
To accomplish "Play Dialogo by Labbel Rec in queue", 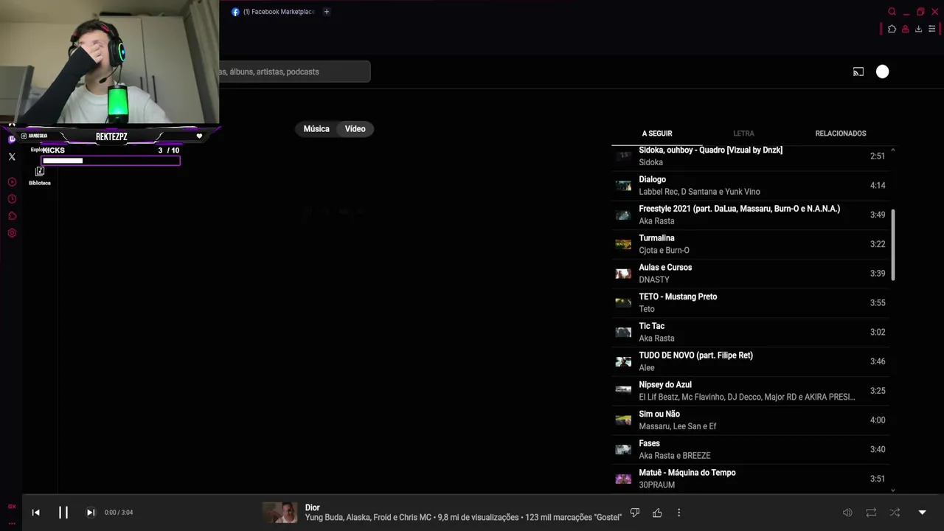I will 750,186.
